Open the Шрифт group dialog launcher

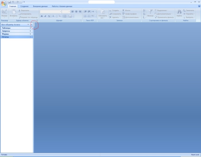(81, 20)
